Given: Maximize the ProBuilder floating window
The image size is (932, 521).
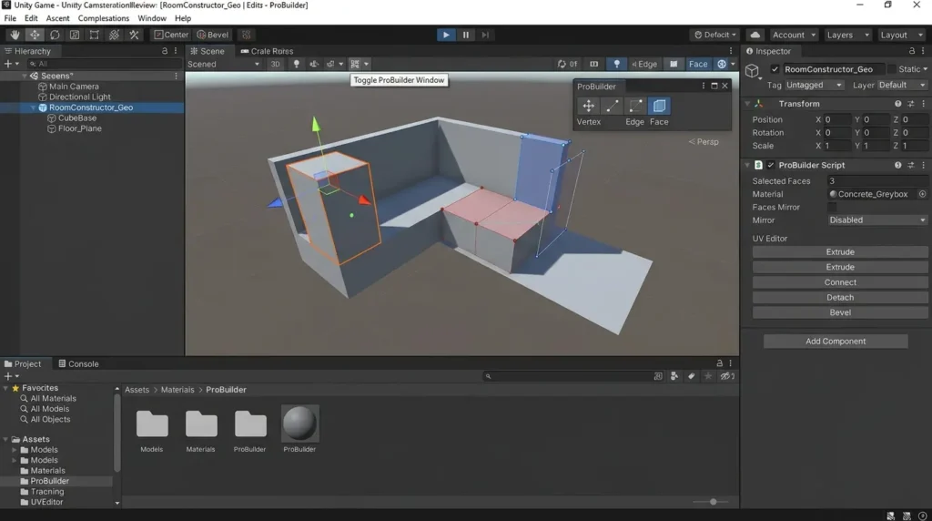Looking at the screenshot, I should click(x=714, y=86).
